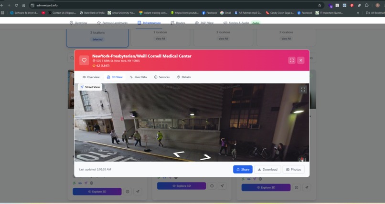This screenshot has height=204, width=385.
Task: Open https://www.youtub... bookmark
Action: [185, 13]
